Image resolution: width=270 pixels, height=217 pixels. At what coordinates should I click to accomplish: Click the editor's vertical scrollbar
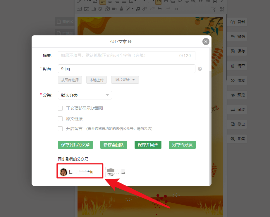pyautogui.click(x=226, y=47)
